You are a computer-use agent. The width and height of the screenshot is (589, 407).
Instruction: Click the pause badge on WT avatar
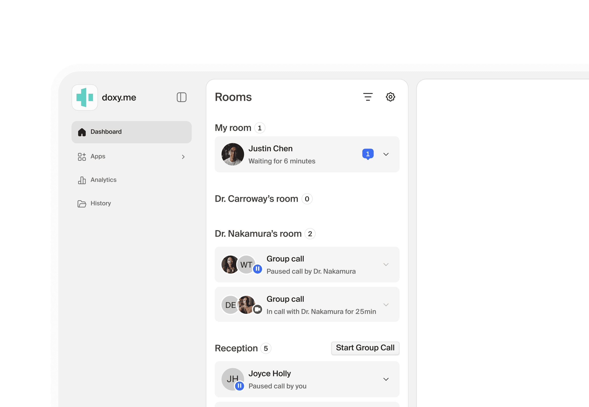258,269
